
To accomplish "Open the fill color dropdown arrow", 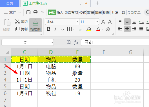I will pyautogui.click(x=93, y=29).
